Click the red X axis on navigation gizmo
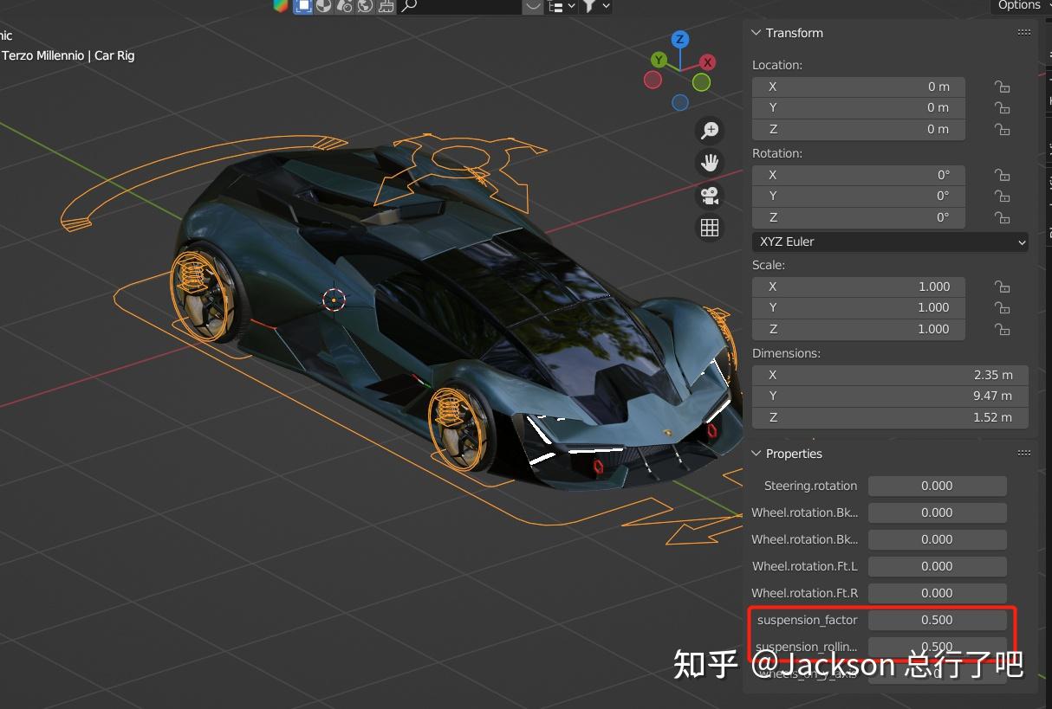The image size is (1052, 709). coord(706,61)
